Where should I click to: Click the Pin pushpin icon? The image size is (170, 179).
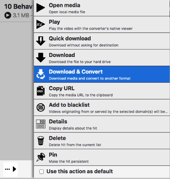(x=41, y=157)
